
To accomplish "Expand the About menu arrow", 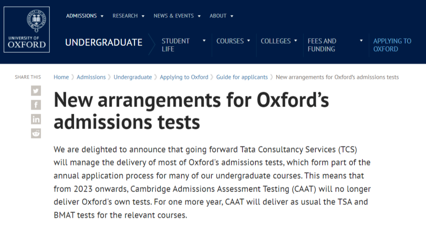I will [x=232, y=16].
